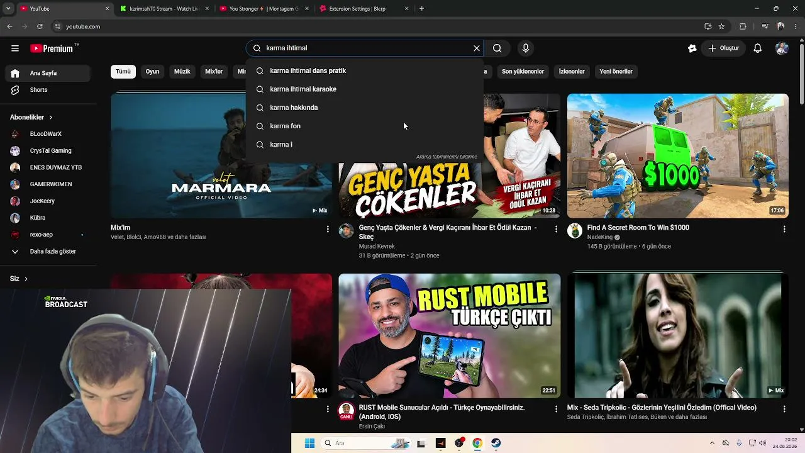Open the Rust Mobile Türkçe Çıktı thumbnail
805x453 pixels.
tap(449, 336)
